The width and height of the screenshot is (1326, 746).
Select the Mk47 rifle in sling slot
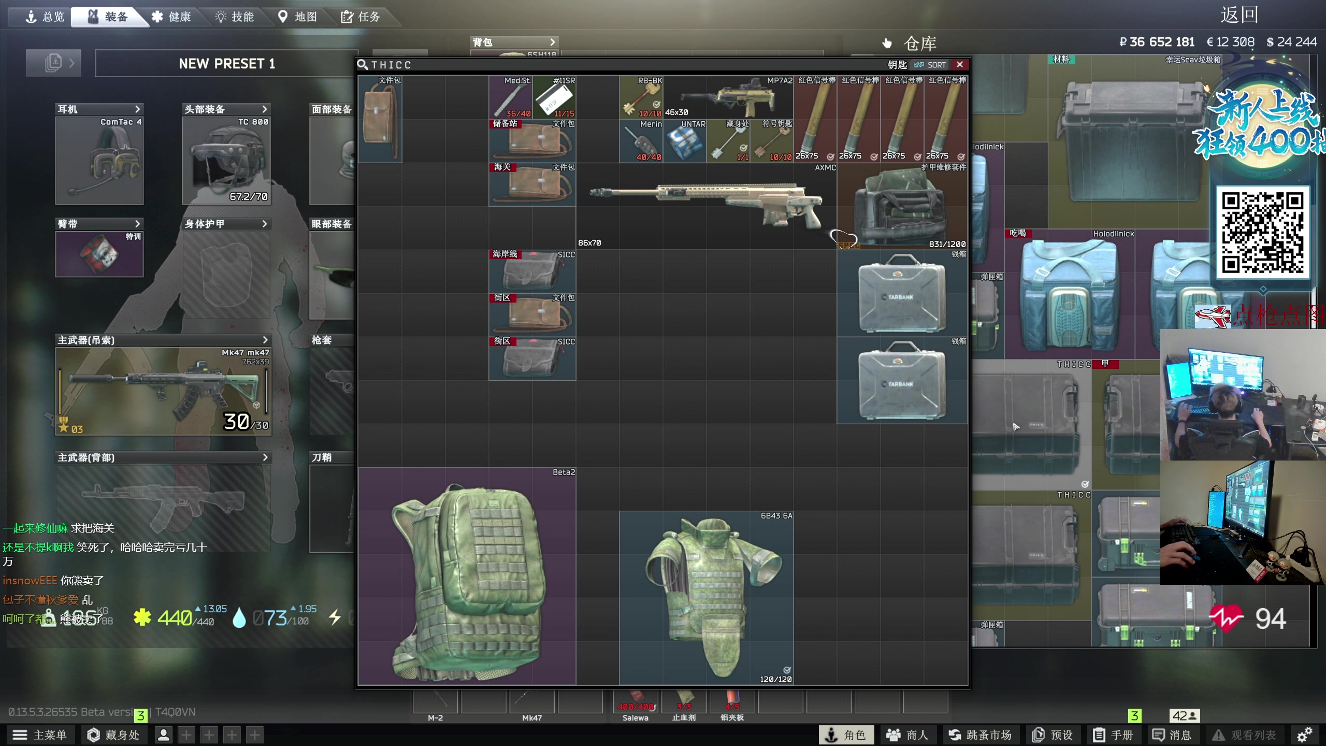(x=163, y=391)
